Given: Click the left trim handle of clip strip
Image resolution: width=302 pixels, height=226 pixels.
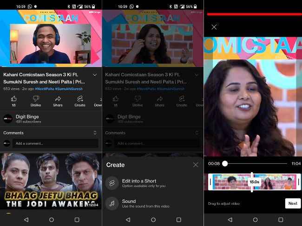Looking at the screenshot, I should [x=210, y=182].
